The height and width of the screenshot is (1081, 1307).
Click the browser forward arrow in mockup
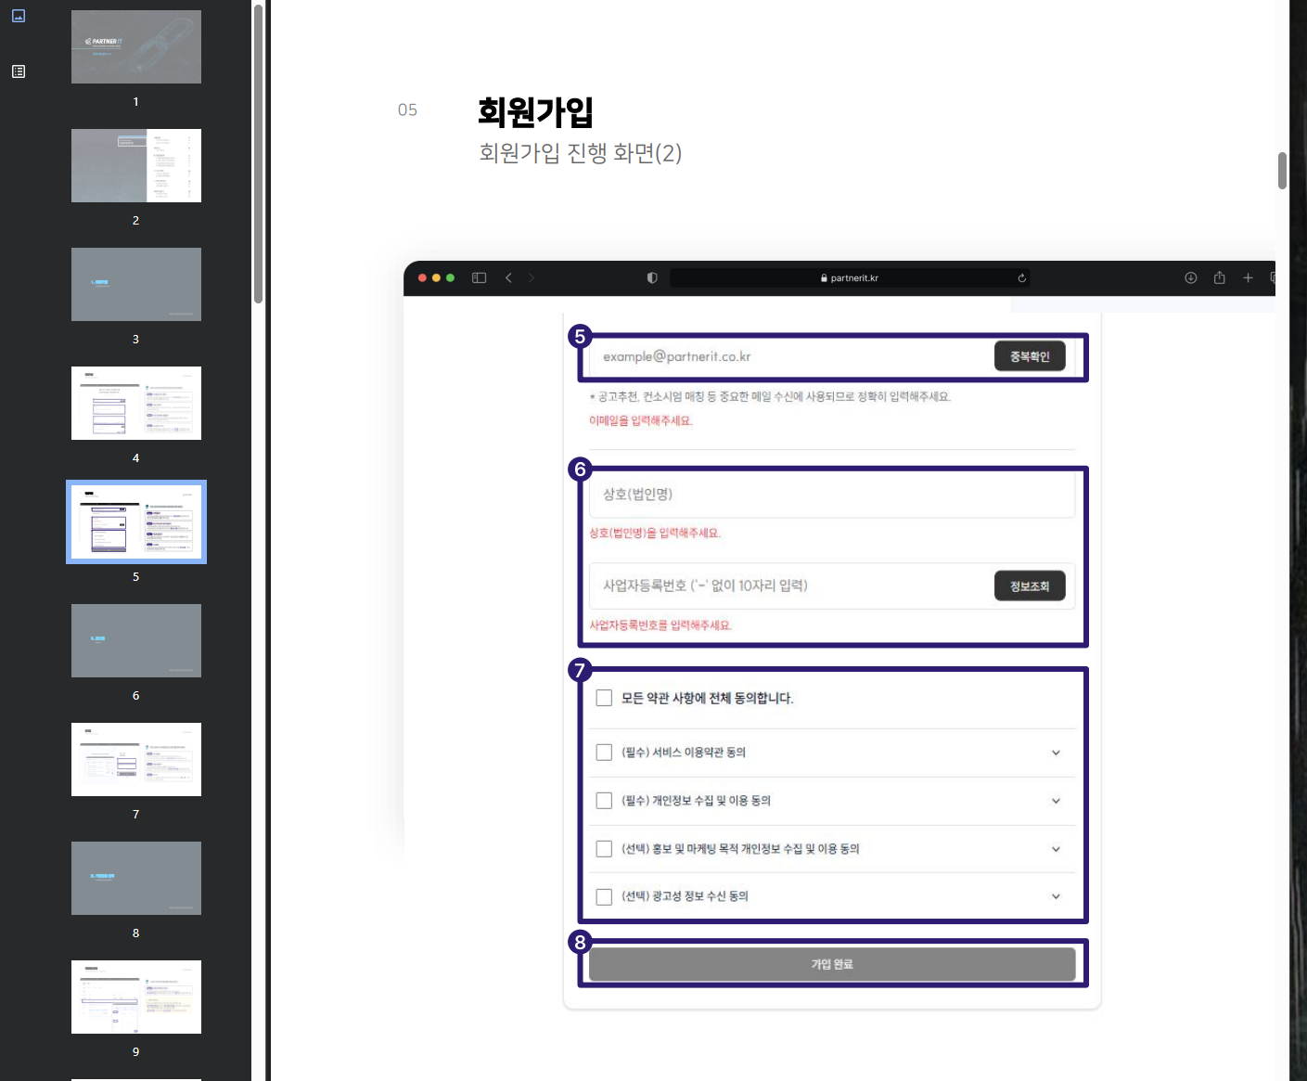(532, 277)
